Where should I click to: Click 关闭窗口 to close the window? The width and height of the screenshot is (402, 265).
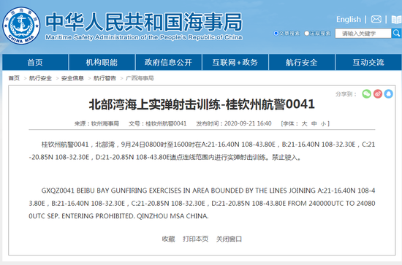229,239
